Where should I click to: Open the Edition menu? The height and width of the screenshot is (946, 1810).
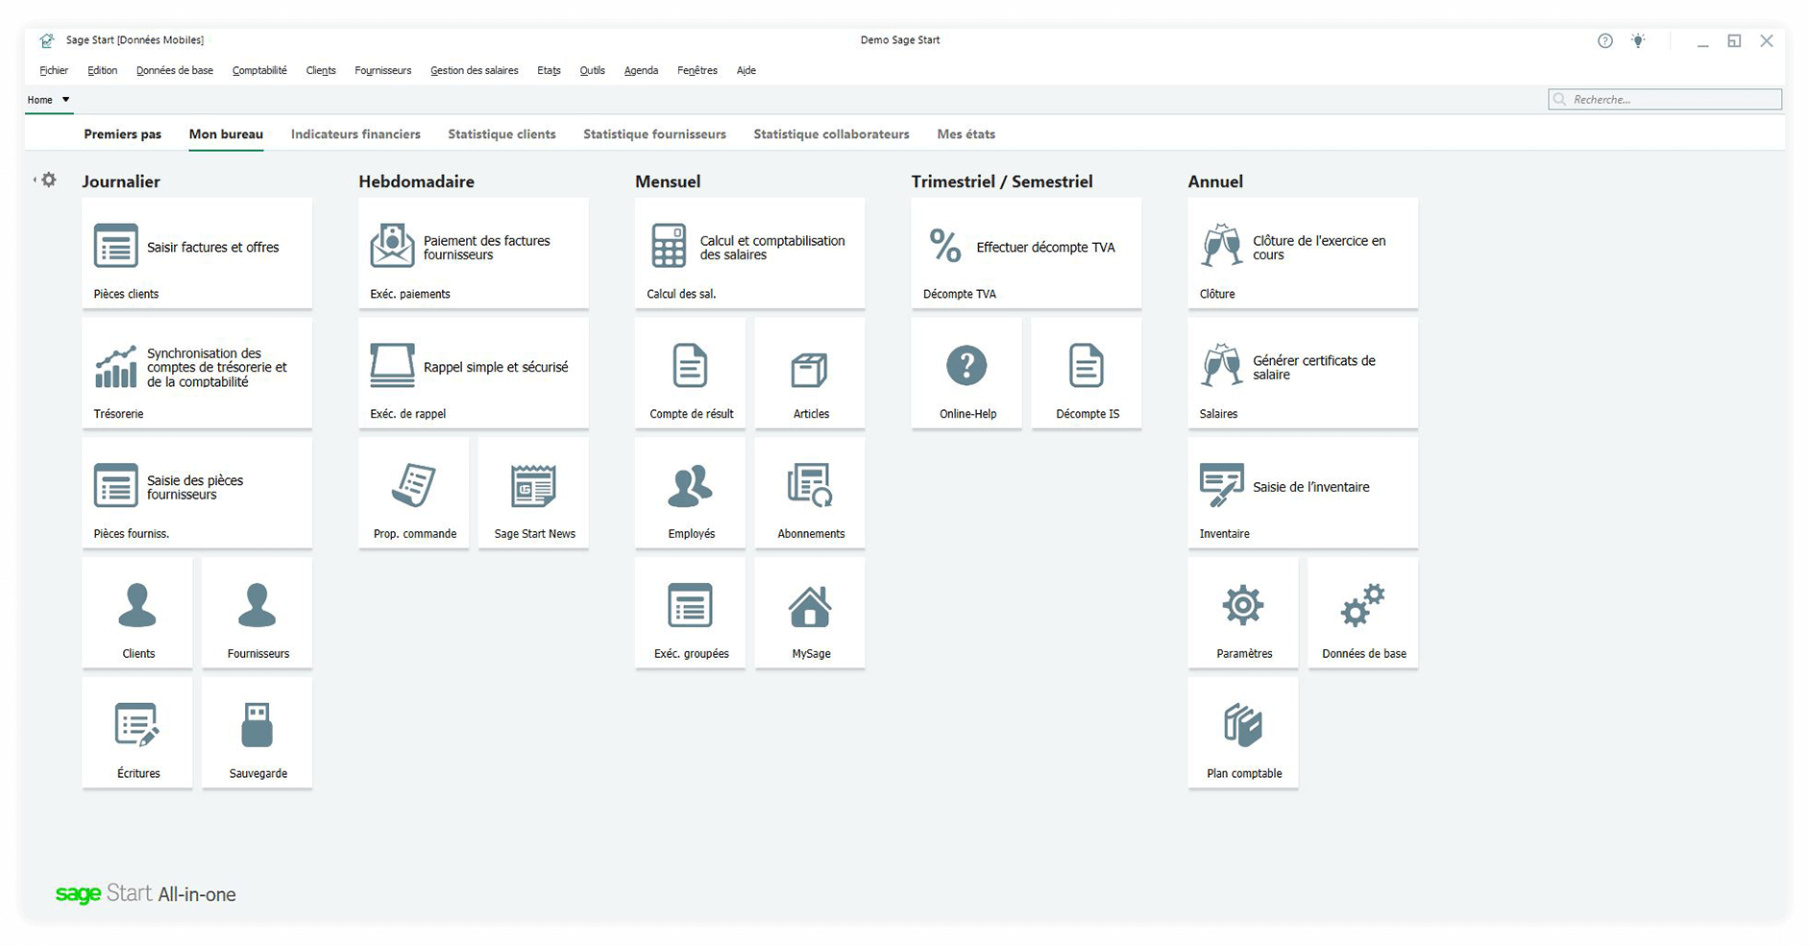tap(102, 70)
